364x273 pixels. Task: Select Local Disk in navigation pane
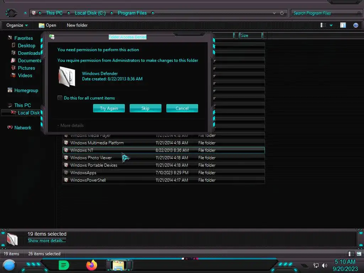[x=29, y=113]
